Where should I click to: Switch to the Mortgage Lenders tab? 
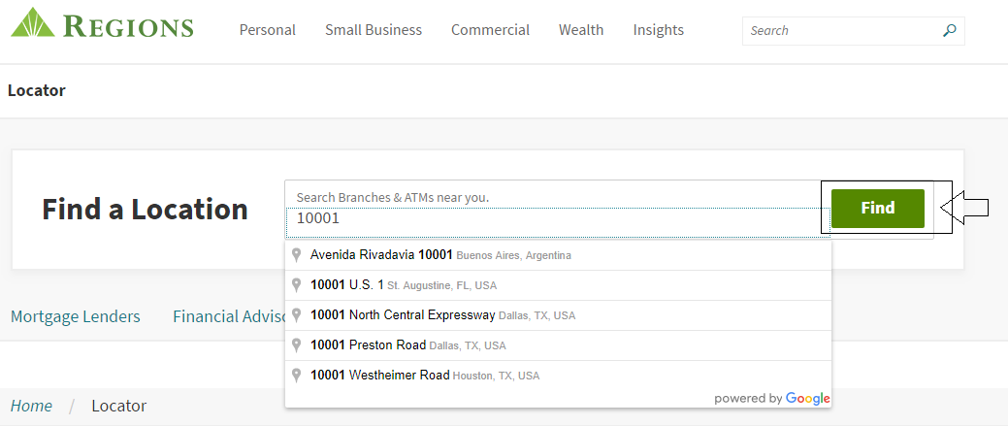pos(75,316)
